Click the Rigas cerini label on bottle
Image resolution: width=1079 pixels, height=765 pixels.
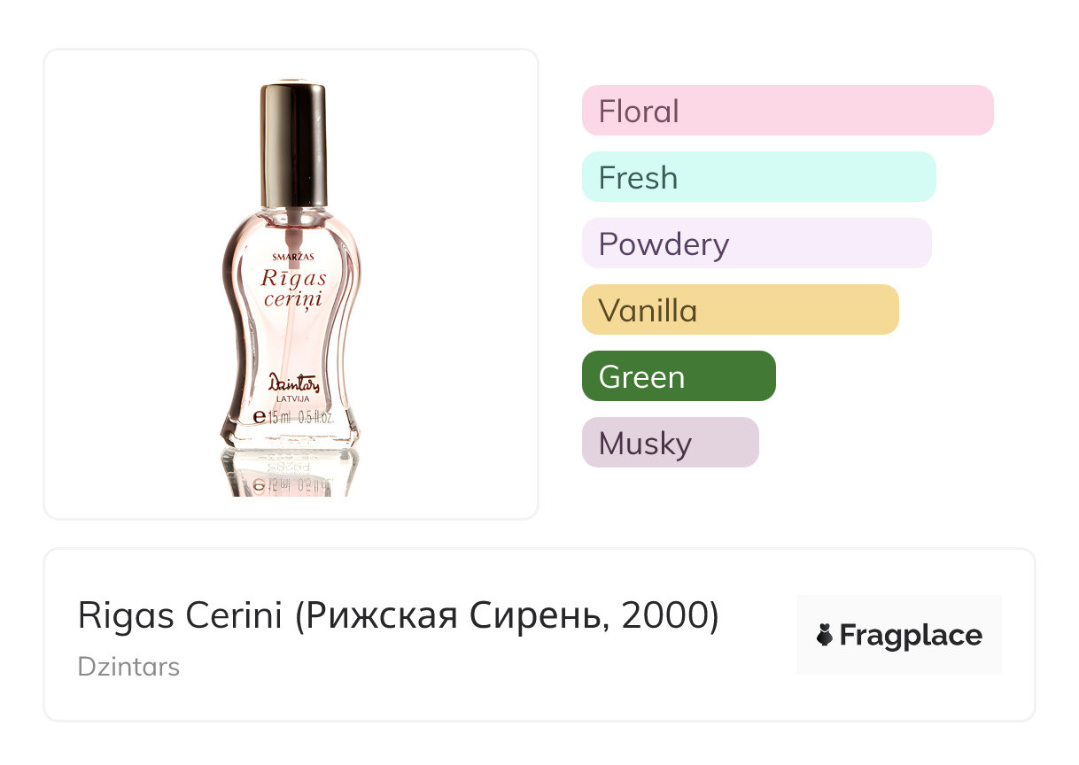(x=293, y=289)
